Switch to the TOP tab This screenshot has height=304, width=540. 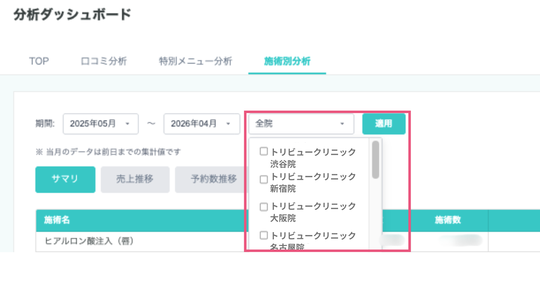[39, 61]
